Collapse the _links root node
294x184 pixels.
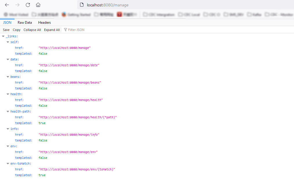point(3,36)
